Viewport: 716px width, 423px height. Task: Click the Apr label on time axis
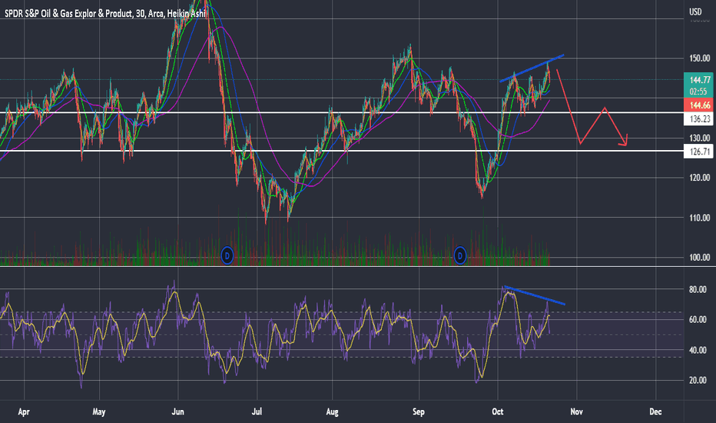24,412
